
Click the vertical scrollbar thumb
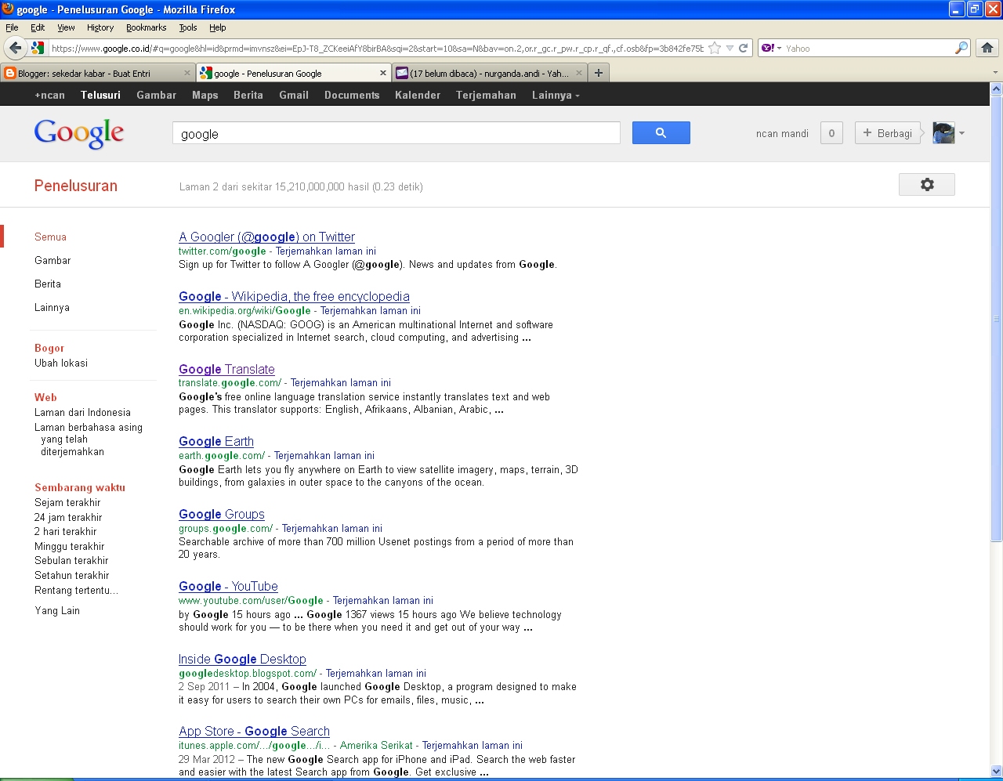(996, 318)
